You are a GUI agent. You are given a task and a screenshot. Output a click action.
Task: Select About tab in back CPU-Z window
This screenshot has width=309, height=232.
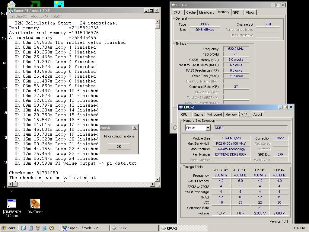coord(250,12)
